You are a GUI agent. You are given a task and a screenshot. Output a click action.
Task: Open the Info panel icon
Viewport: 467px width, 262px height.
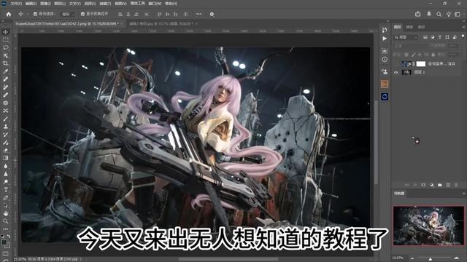385,60
